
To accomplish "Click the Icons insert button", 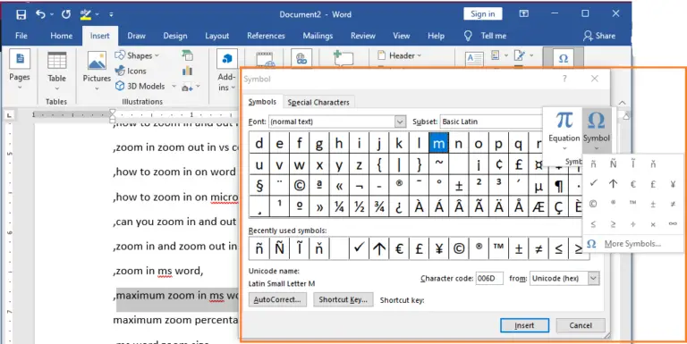I will tap(131, 71).
